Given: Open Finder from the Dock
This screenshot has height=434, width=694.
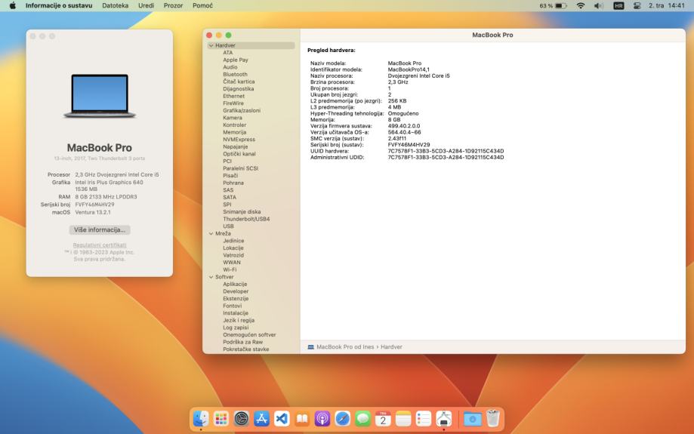Looking at the screenshot, I should point(201,418).
